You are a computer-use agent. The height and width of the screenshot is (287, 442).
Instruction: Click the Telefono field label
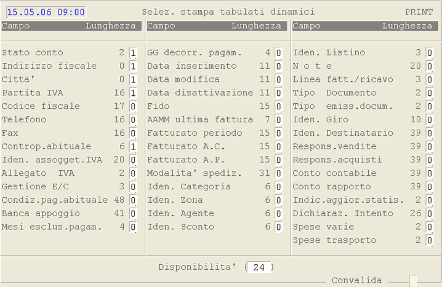24,120
